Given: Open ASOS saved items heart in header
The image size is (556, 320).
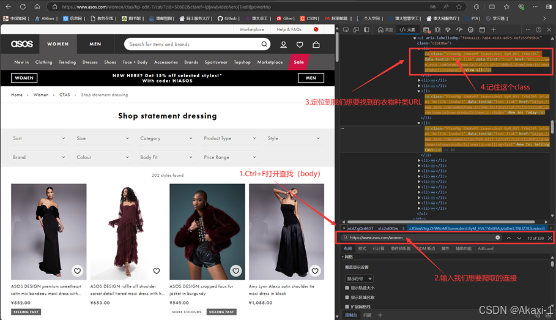Looking at the screenshot, I should [300, 45].
